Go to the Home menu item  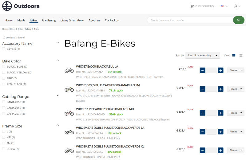(x=9, y=20)
